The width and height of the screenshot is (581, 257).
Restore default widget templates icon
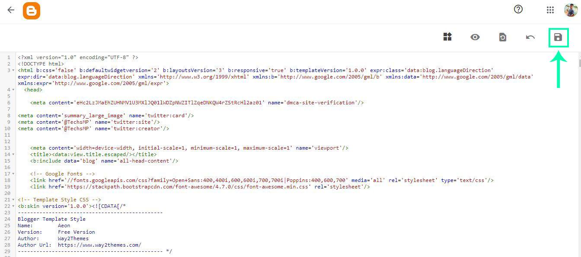click(502, 37)
